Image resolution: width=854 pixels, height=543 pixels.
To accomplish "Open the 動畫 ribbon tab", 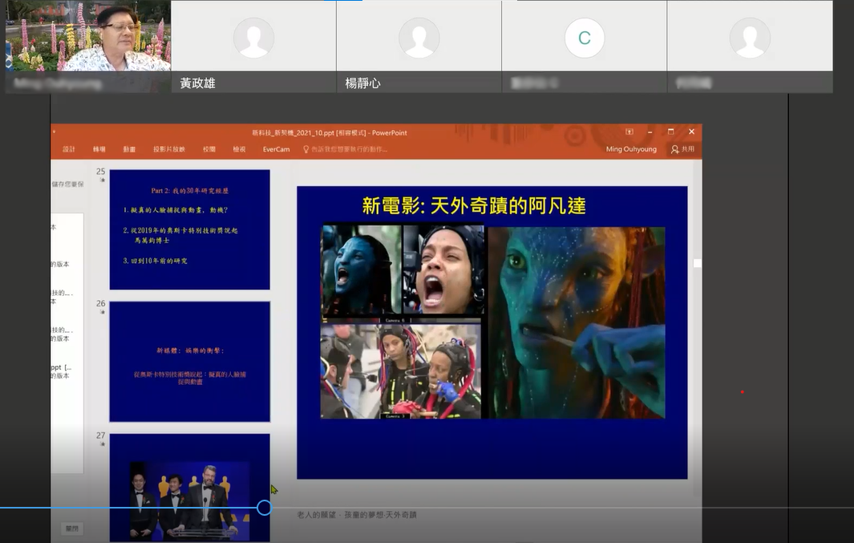I will point(129,149).
